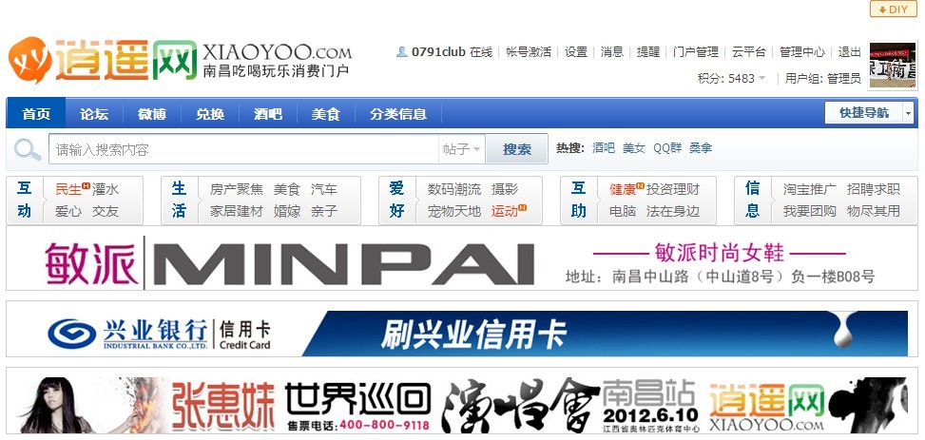Image resolution: width=925 pixels, height=440 pixels.
Task: Open the DIY button at top right
Action: coord(893,10)
